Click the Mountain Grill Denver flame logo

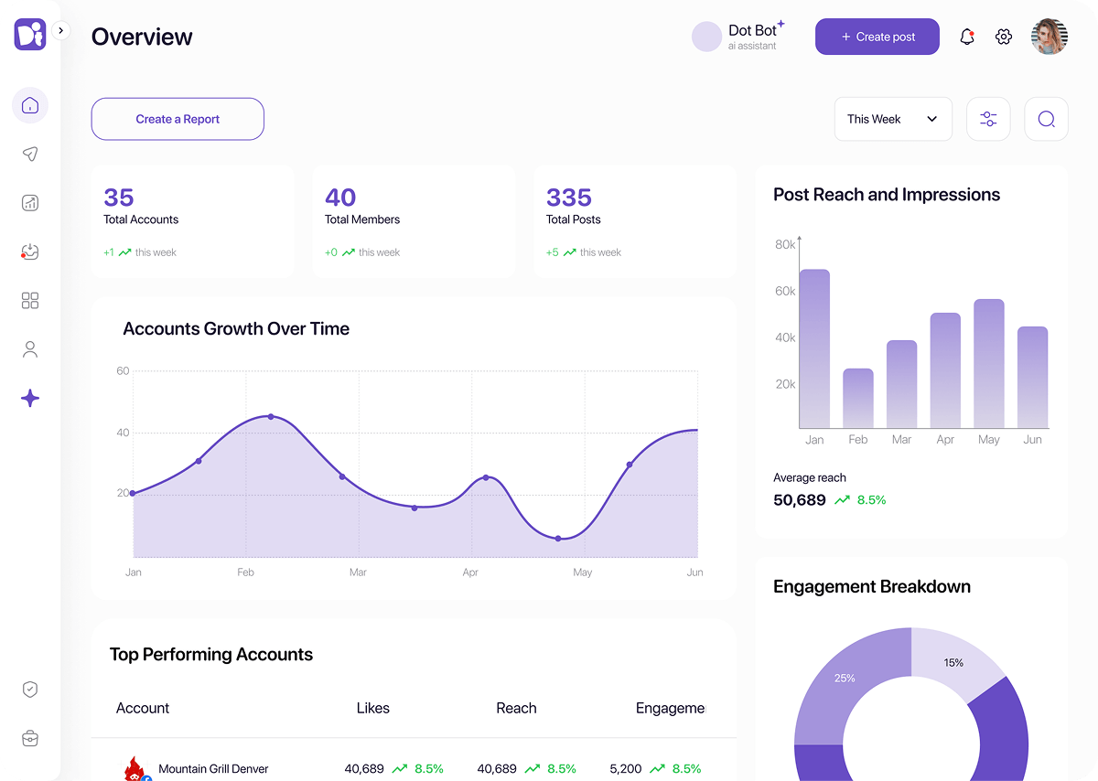136,768
